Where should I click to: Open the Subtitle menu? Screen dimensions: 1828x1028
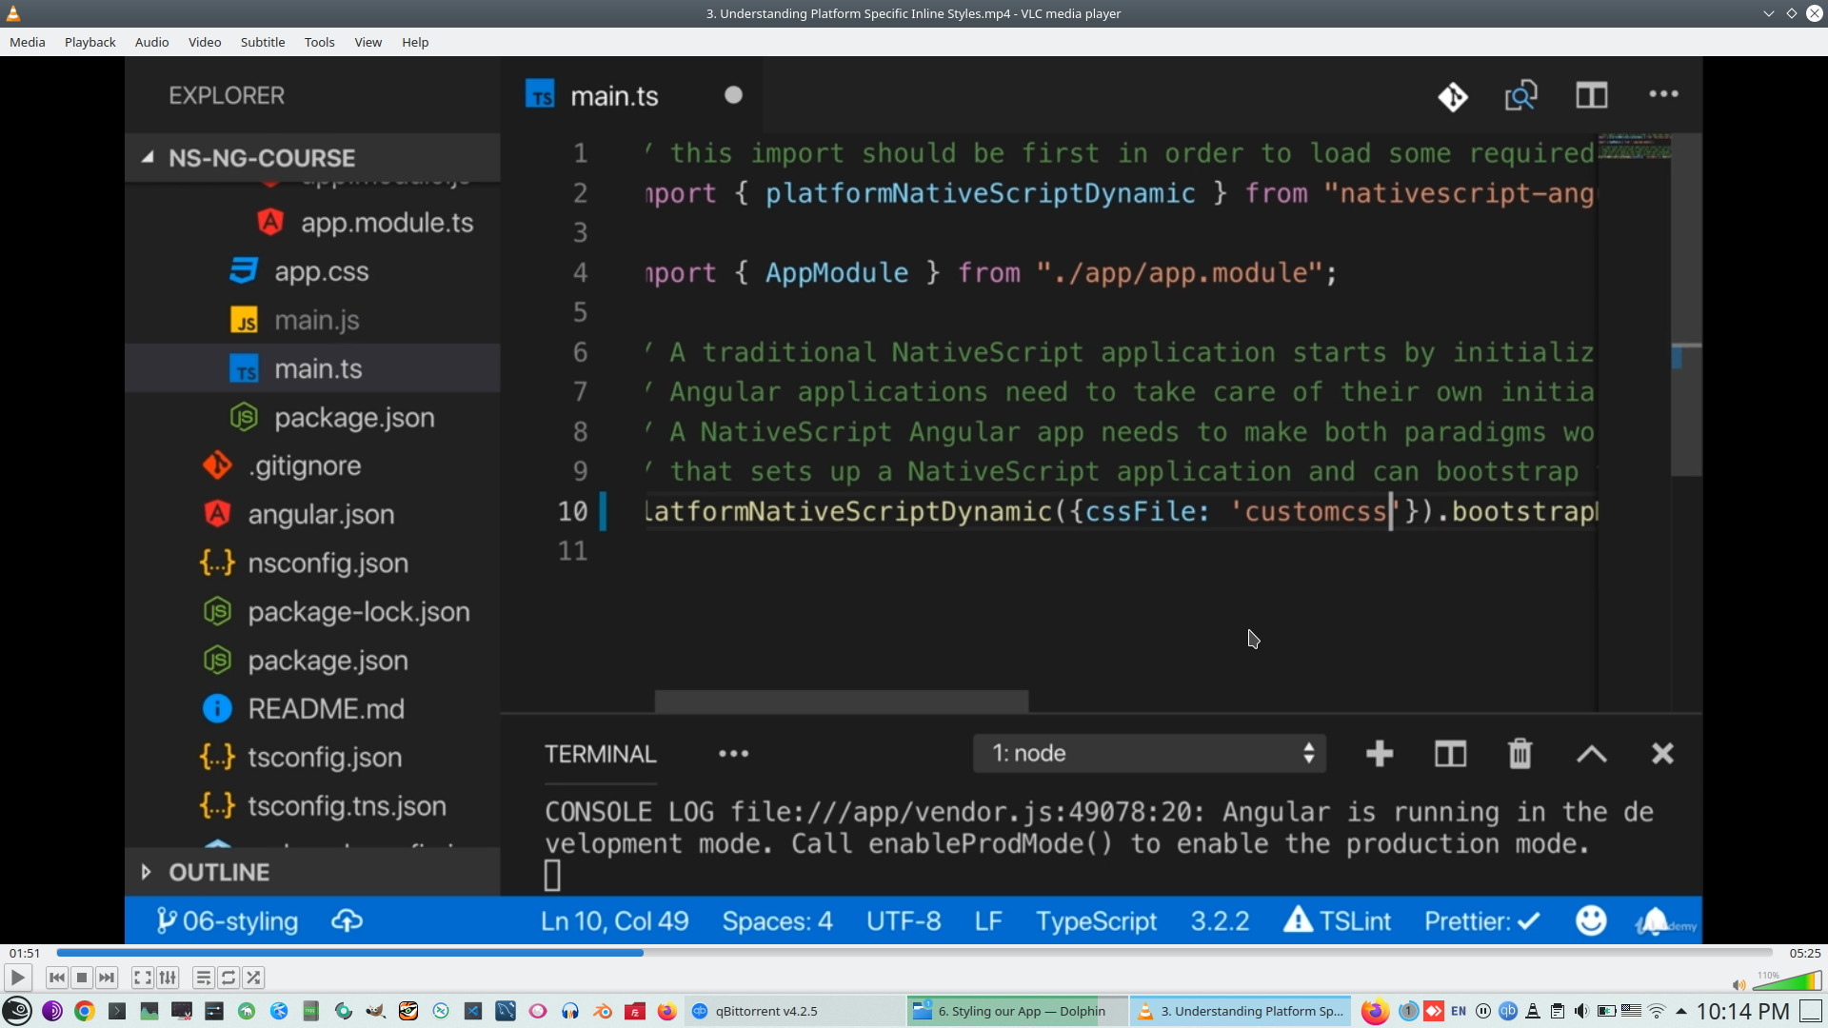point(262,42)
